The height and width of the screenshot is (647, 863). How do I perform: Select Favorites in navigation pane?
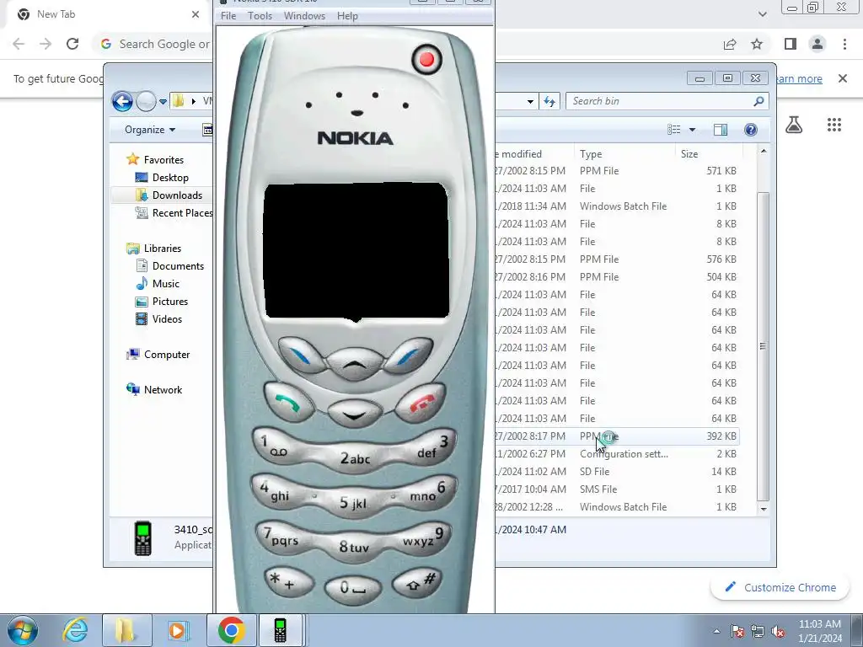(x=163, y=160)
